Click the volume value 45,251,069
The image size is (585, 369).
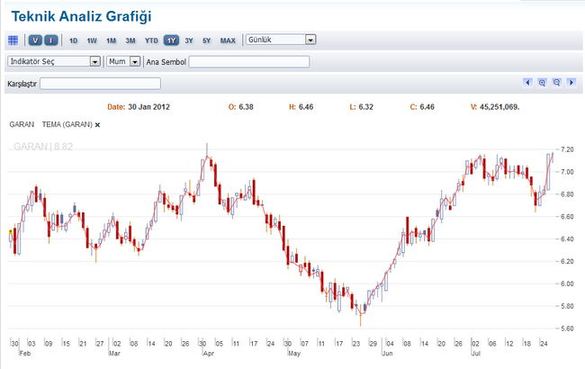click(x=499, y=107)
